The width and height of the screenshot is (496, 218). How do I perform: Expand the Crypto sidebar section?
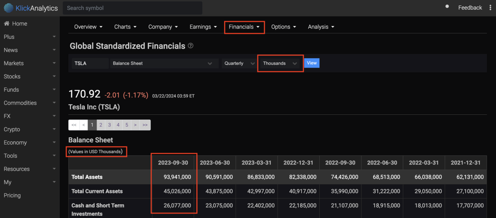[x=30, y=129]
